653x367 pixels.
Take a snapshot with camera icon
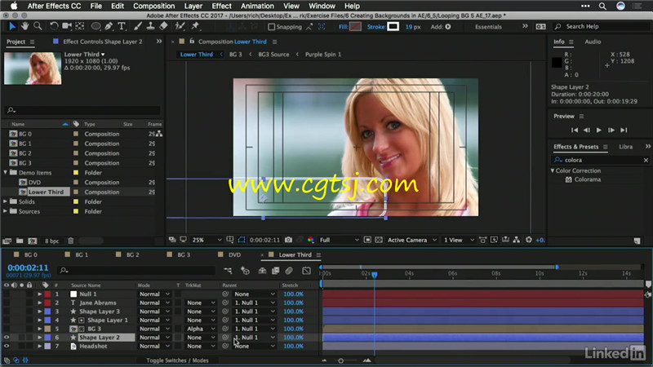(288, 240)
